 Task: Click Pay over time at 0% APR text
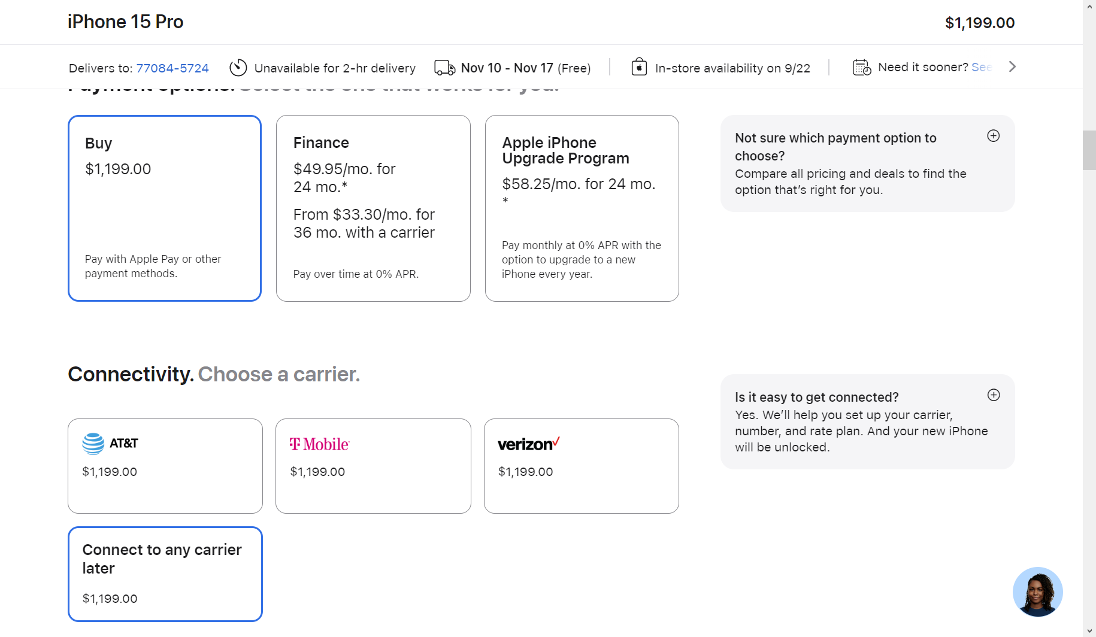(356, 274)
